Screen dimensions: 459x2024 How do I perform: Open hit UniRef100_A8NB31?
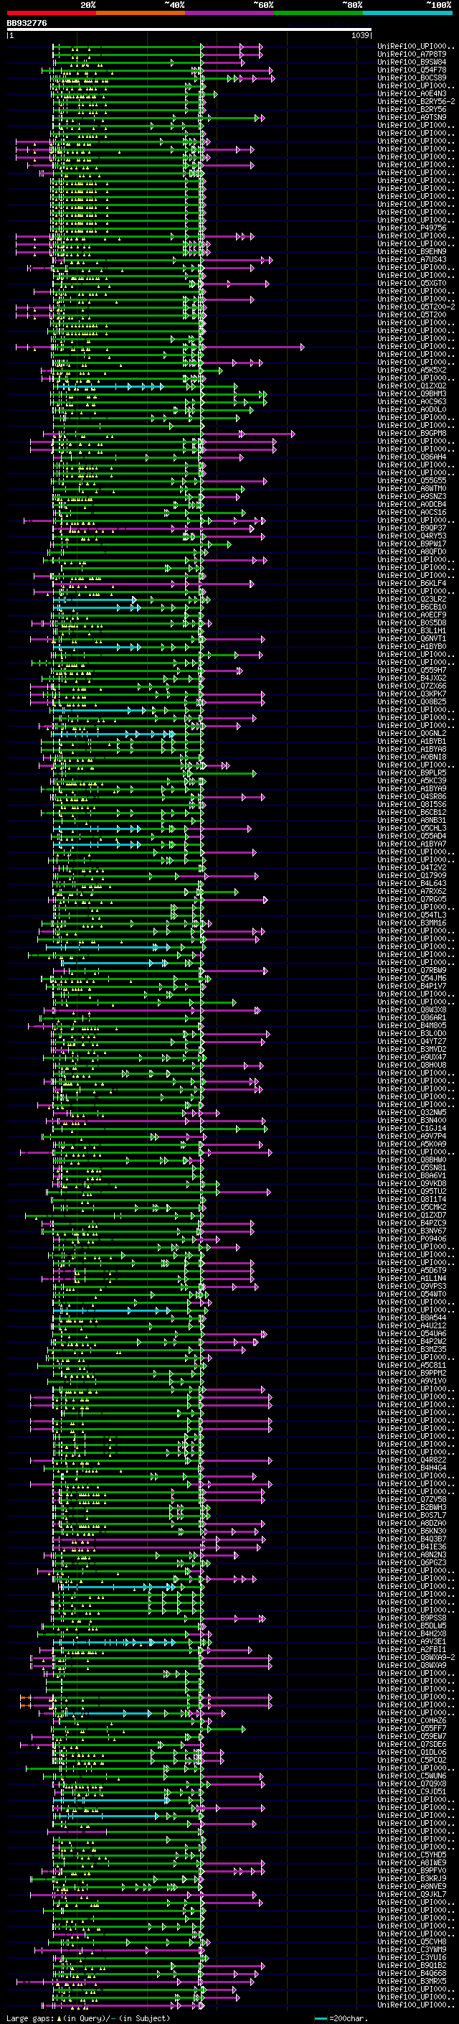[x=412, y=820]
